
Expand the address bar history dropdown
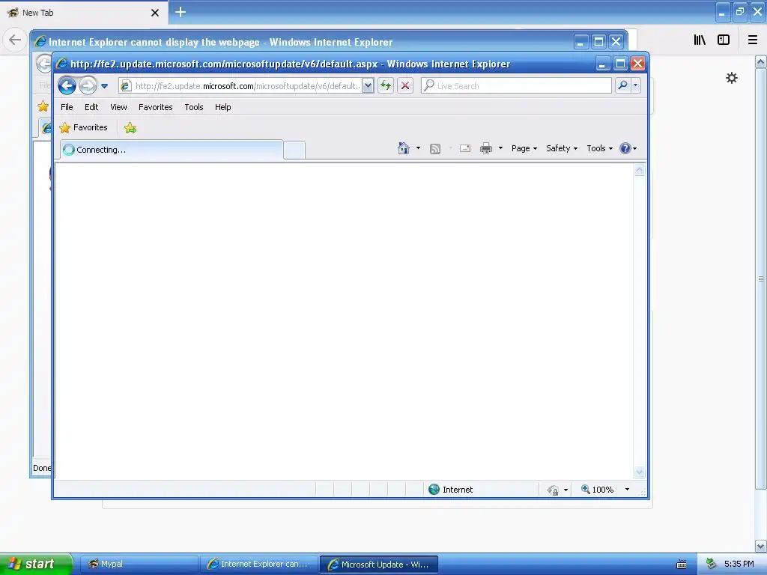tap(368, 86)
